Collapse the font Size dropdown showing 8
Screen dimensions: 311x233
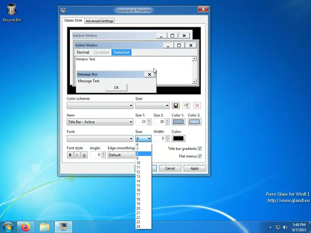143,138
